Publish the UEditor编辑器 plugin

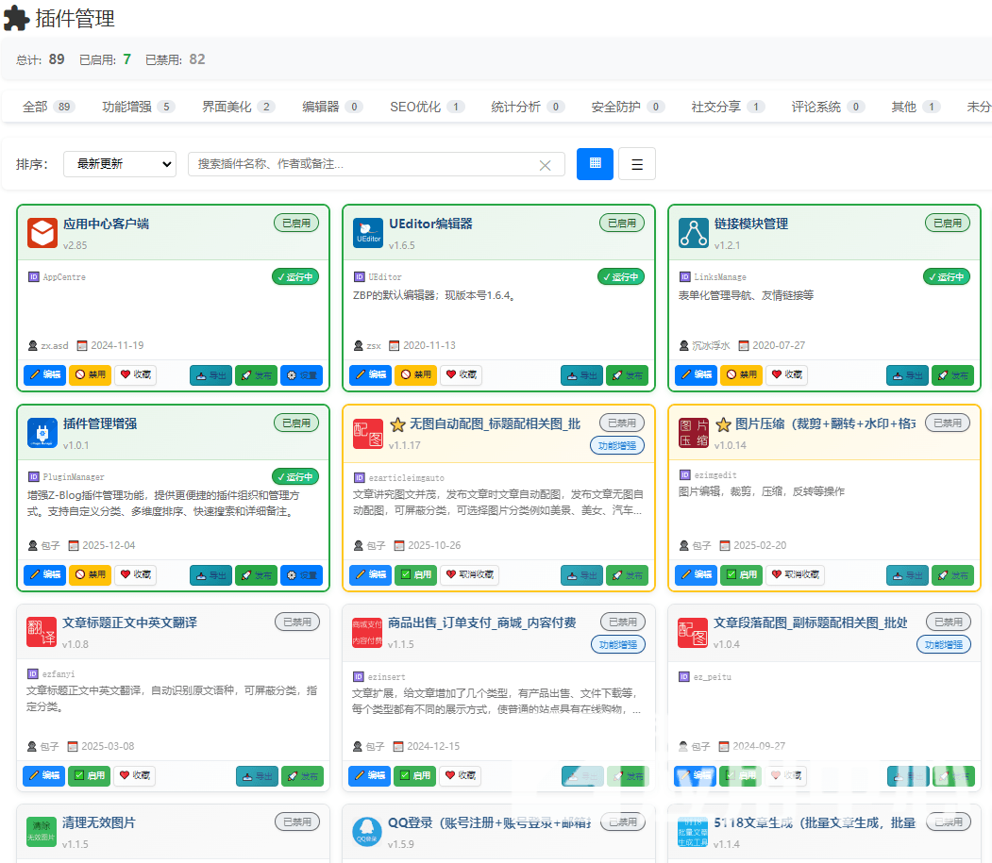pyautogui.click(x=627, y=375)
